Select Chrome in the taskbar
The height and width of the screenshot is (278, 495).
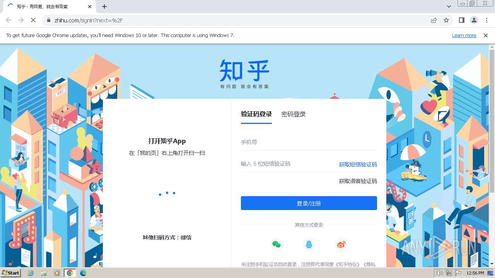click(x=70, y=273)
